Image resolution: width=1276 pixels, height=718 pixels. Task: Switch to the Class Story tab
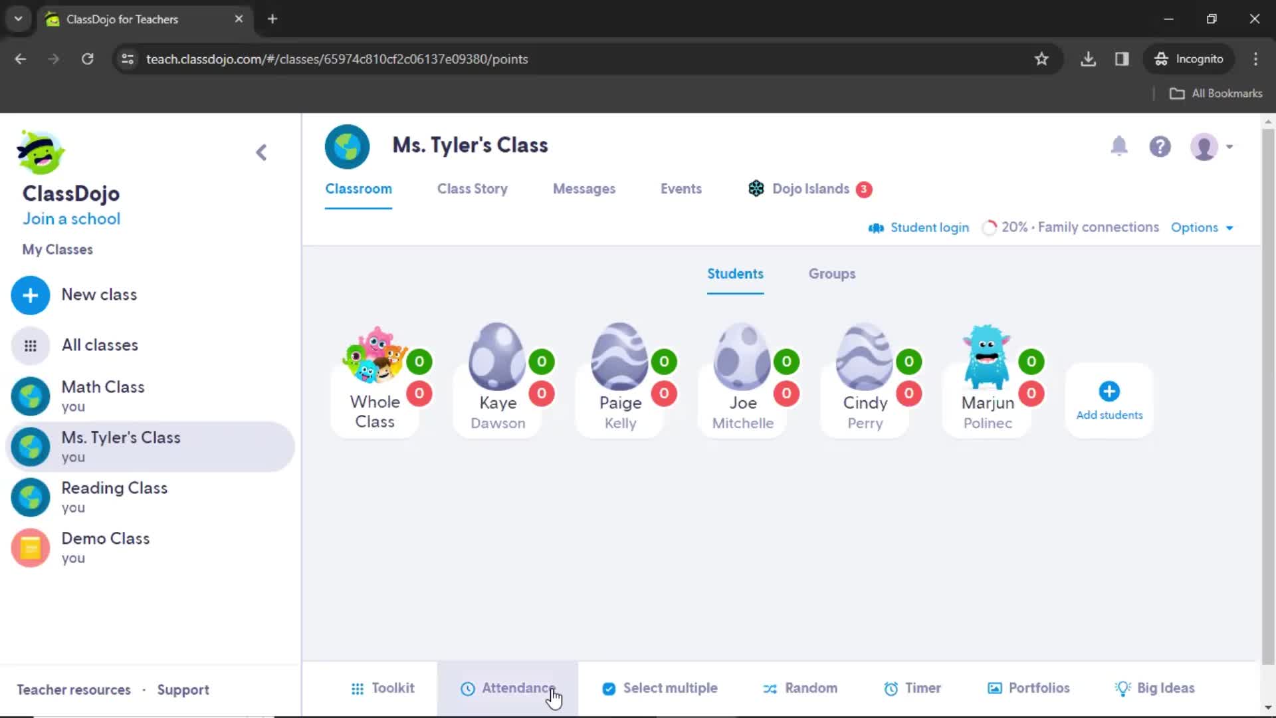coord(473,189)
